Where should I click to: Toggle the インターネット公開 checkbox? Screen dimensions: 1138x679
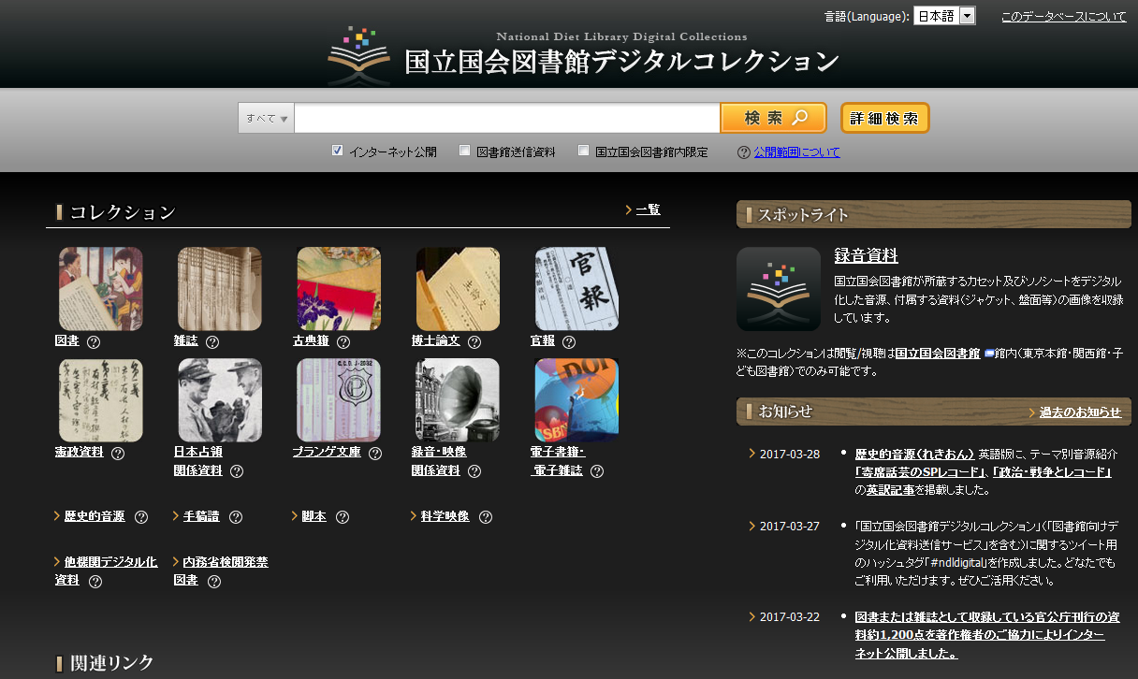coord(338,151)
